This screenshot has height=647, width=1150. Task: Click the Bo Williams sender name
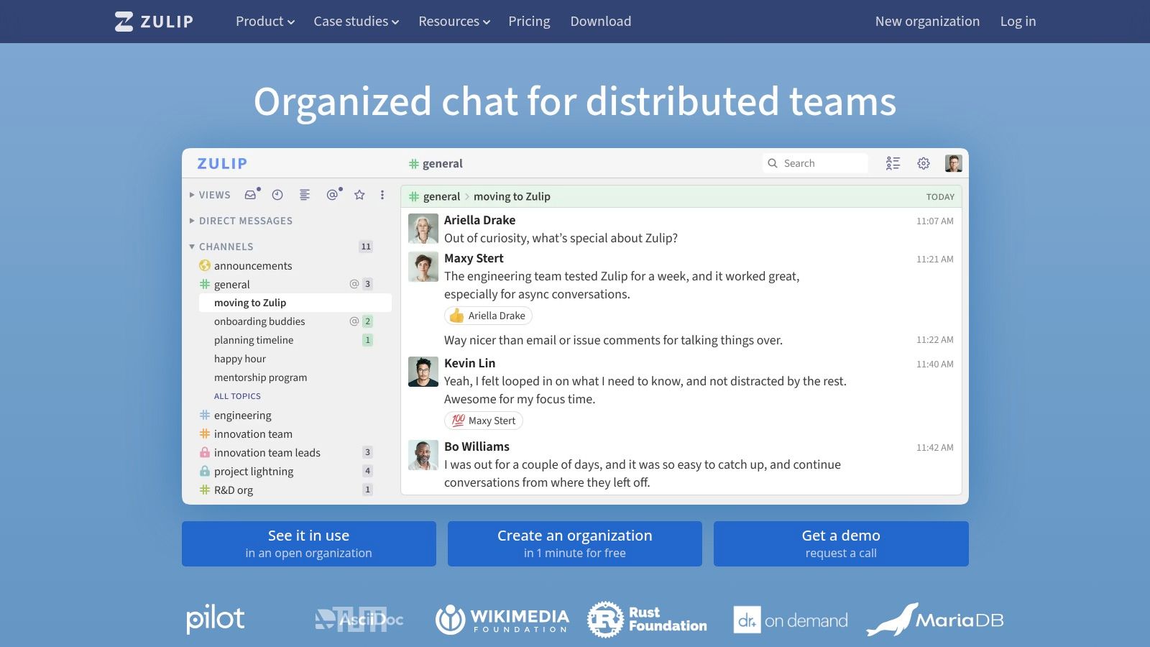point(477,446)
